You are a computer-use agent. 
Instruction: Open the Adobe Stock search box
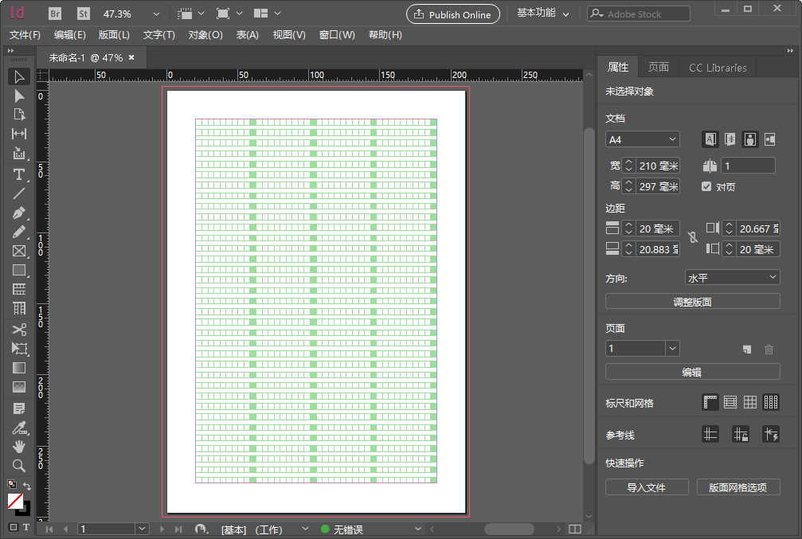(638, 13)
